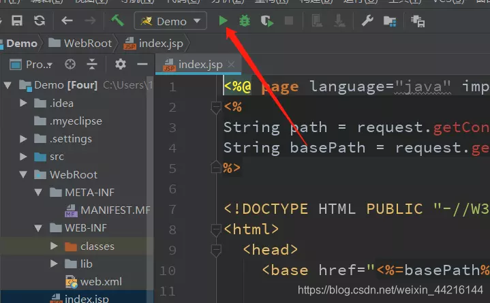The height and width of the screenshot is (303, 490).
Task: Hide the project panel with the minus icon
Action: (142, 65)
